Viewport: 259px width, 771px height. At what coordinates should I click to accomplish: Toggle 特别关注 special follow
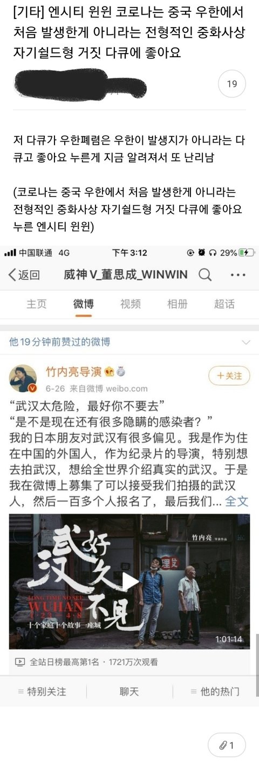click(x=42, y=691)
